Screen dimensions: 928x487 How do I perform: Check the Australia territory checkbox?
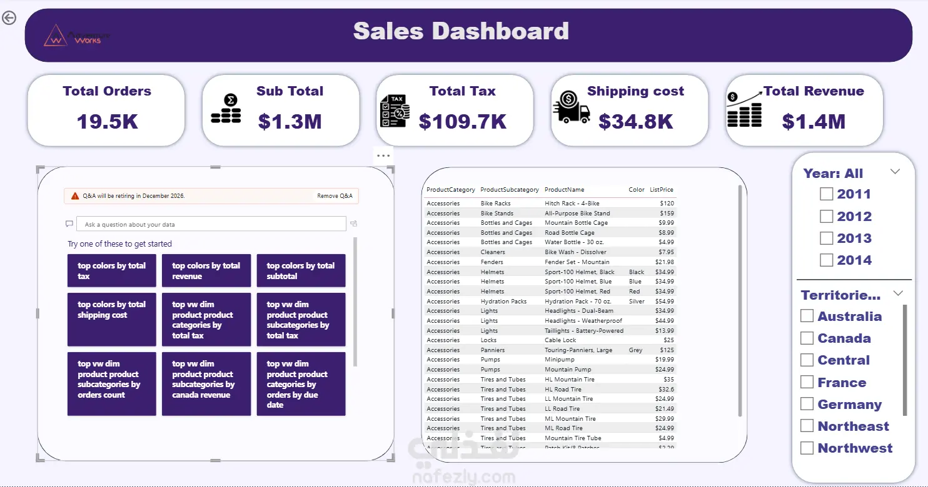(807, 317)
